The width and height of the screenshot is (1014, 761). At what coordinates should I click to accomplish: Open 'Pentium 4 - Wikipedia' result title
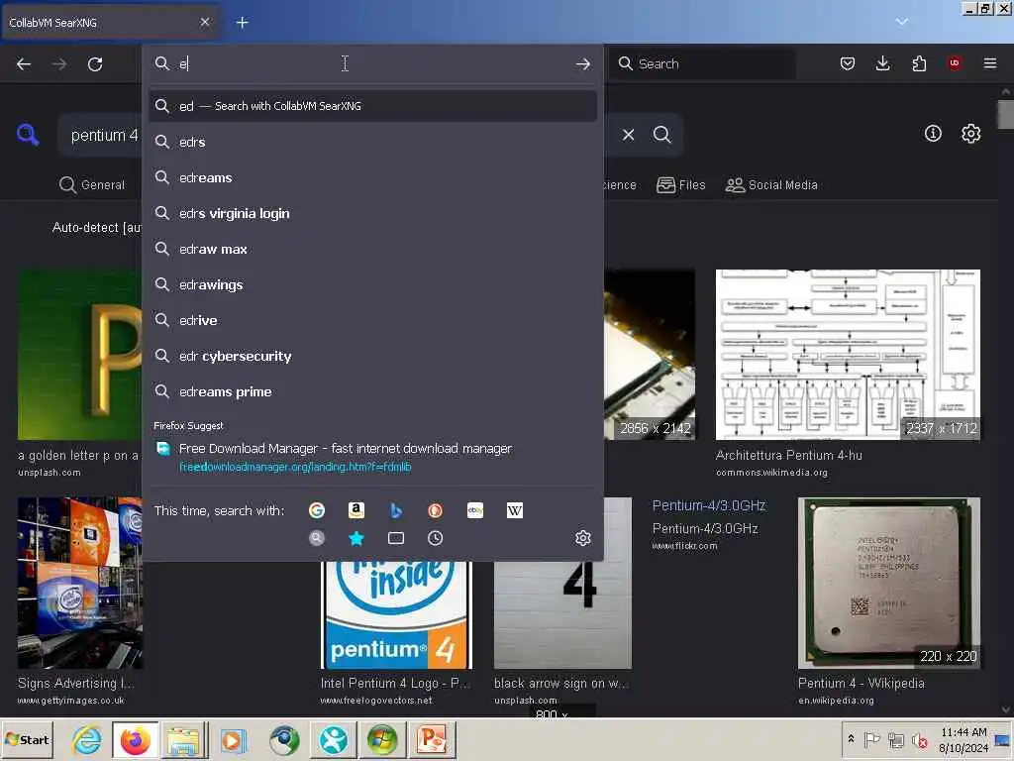[861, 683]
